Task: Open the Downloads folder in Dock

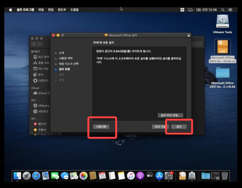Action: 206,176
